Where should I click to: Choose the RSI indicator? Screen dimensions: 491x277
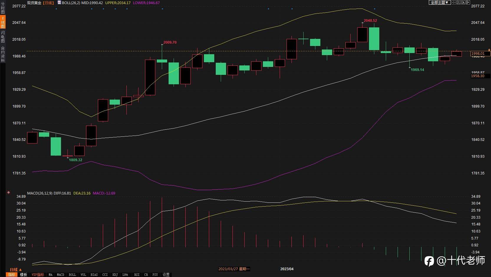(x=137, y=275)
